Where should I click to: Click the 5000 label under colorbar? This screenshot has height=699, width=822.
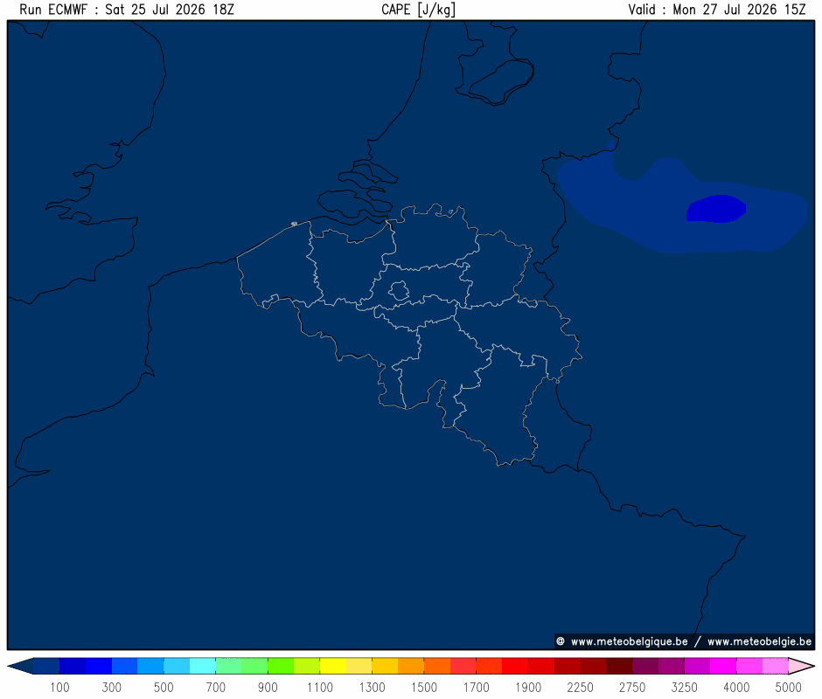coord(788,687)
